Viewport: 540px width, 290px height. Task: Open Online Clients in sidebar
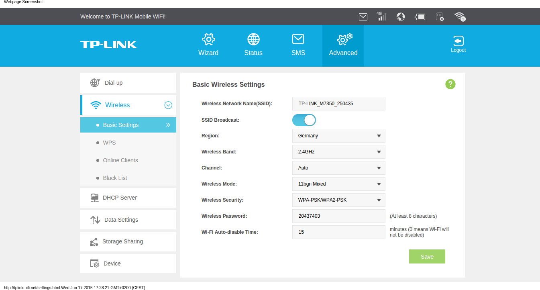click(x=120, y=160)
